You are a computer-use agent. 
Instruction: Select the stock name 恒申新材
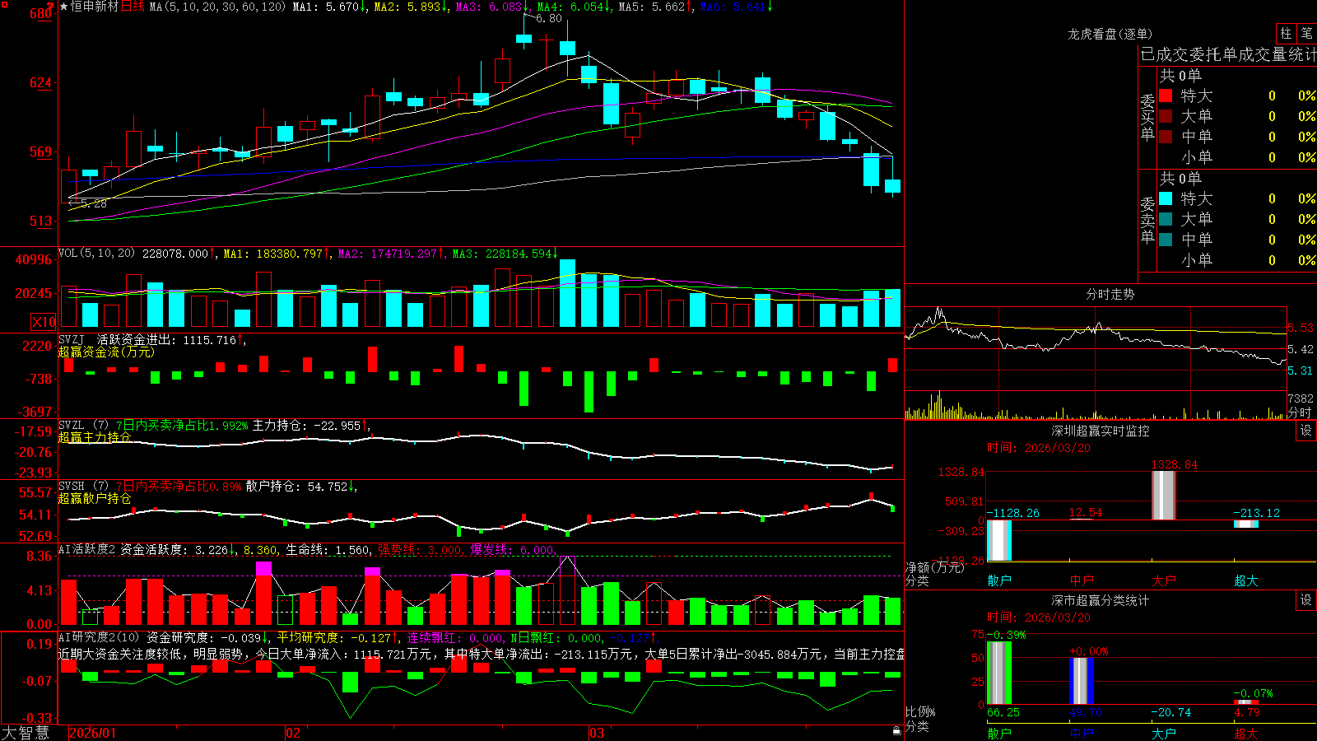tap(95, 7)
